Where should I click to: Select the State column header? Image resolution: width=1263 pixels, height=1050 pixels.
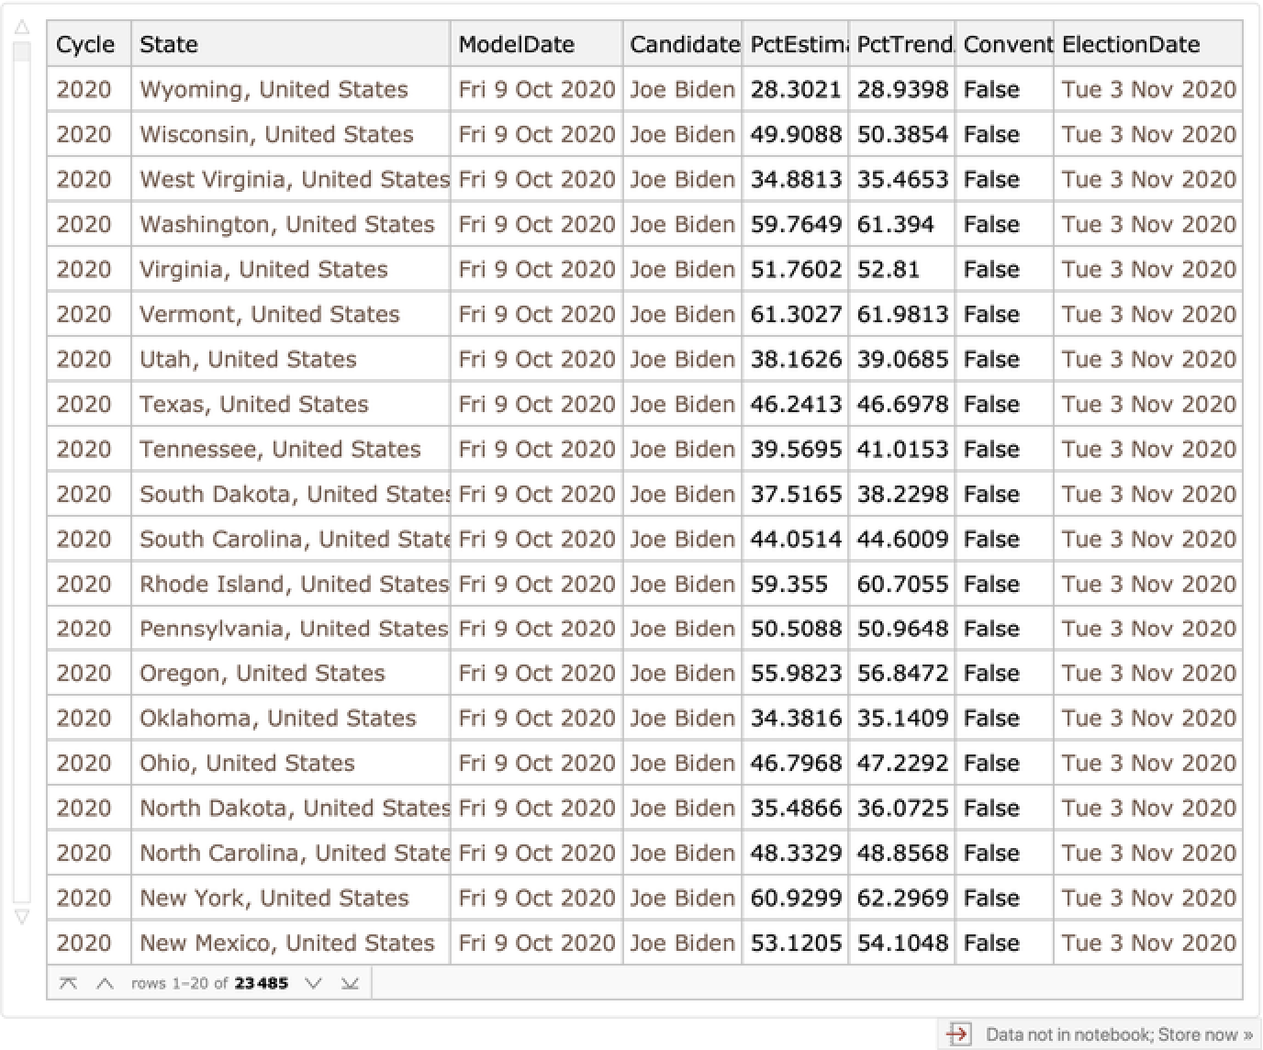(x=169, y=44)
